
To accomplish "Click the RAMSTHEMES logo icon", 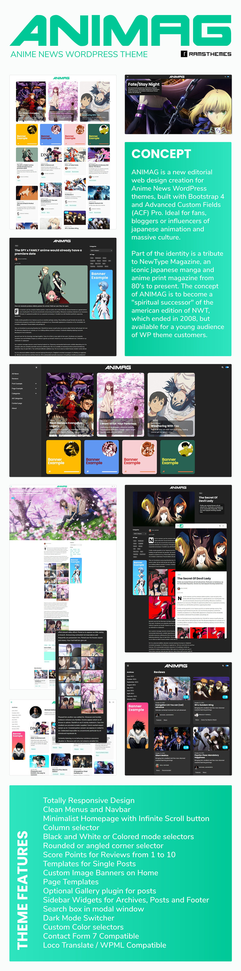I will (184, 54).
